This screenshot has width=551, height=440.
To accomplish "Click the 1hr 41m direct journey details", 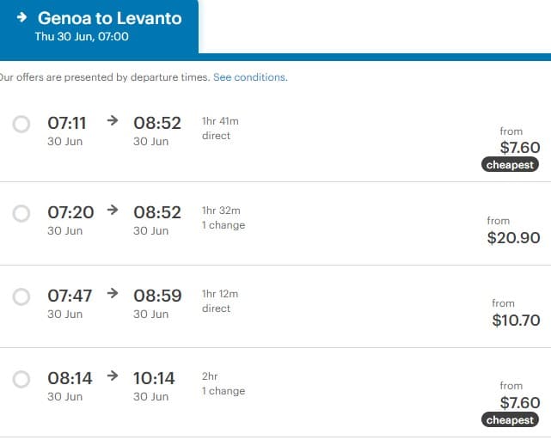I will pos(221,128).
